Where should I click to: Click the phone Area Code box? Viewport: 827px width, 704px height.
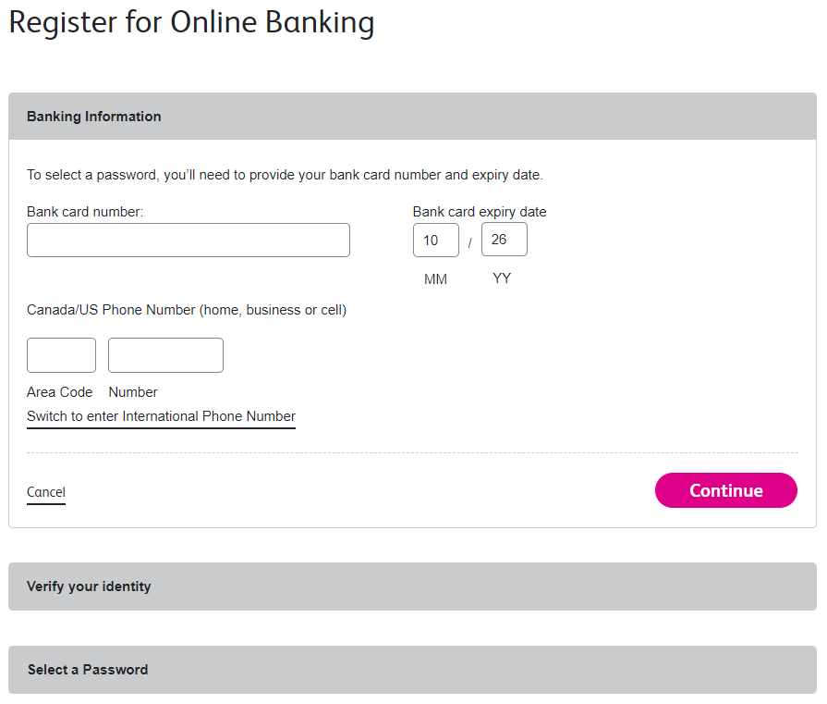[61, 355]
